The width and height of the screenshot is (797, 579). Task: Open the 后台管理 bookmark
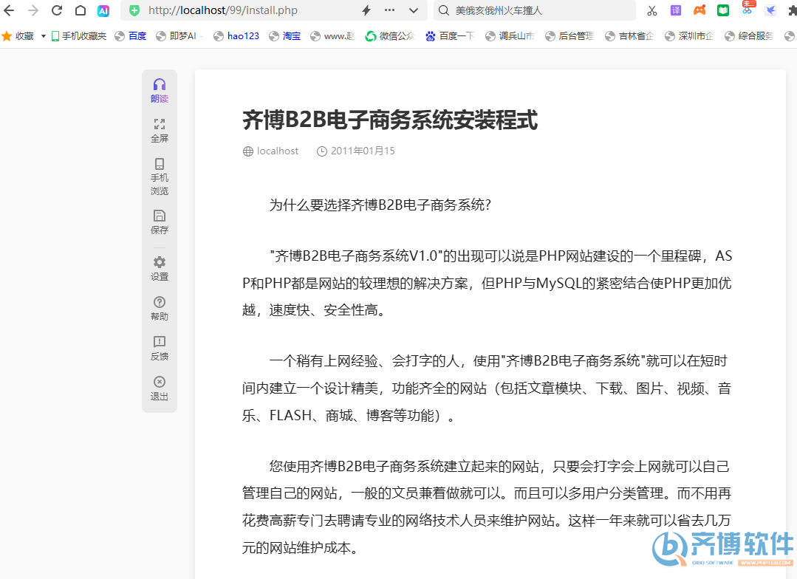tap(569, 36)
